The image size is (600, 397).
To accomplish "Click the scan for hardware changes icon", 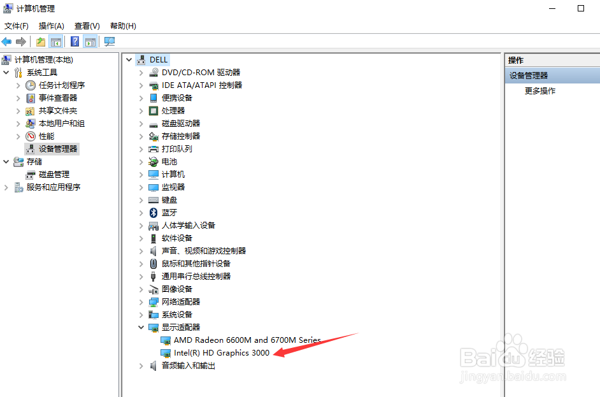I will click(x=110, y=41).
